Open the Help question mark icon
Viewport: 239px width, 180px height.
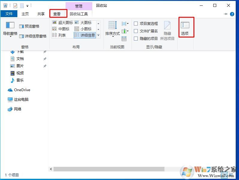coord(232,14)
